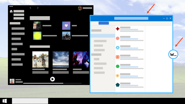Viewport: 185px width, 104px height.
Task: Select the stormy sea album cover
Action: click(61, 59)
